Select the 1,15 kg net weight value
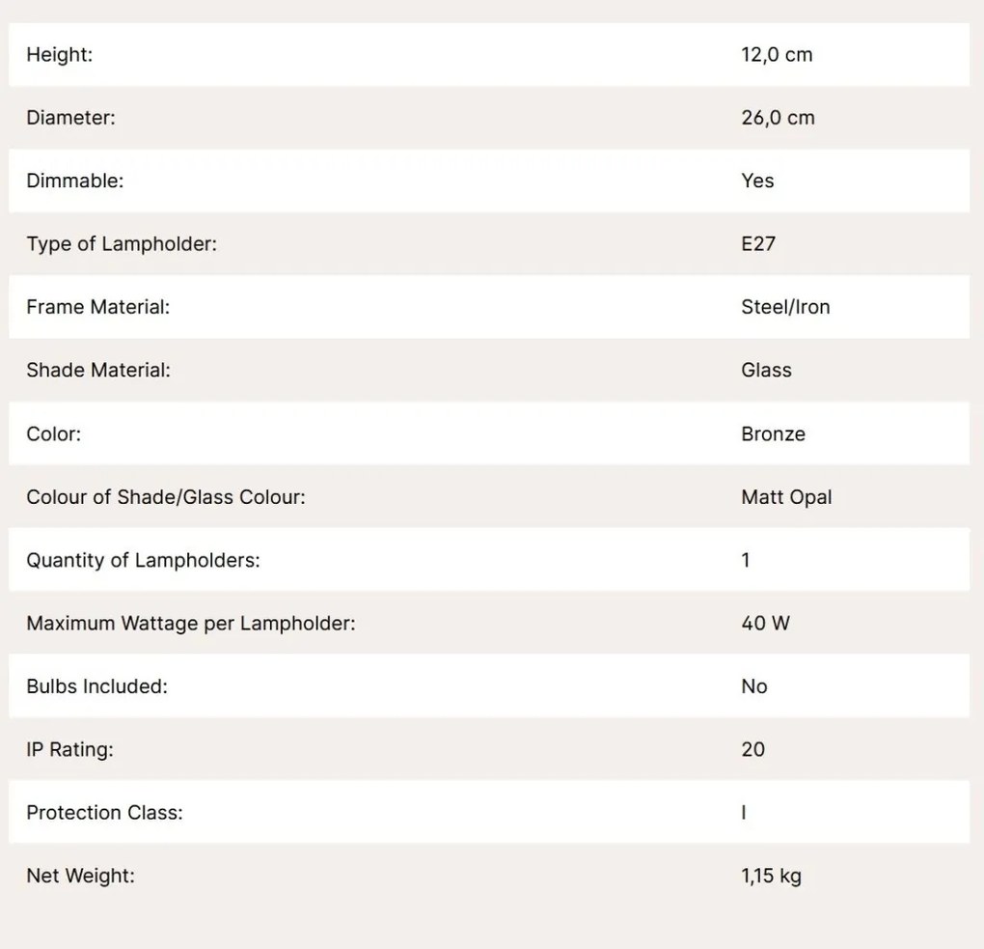This screenshot has width=984, height=949. (771, 876)
